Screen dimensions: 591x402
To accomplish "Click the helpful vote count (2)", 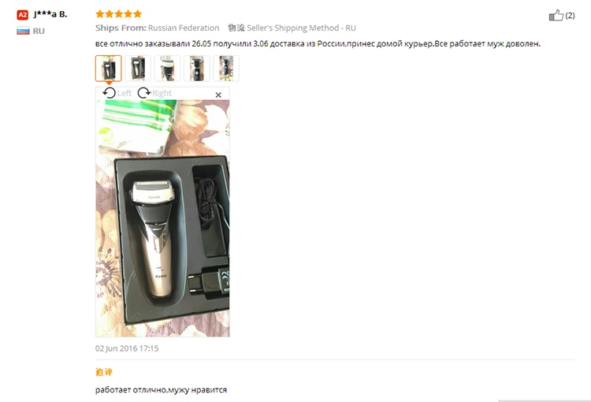I will point(570,16).
